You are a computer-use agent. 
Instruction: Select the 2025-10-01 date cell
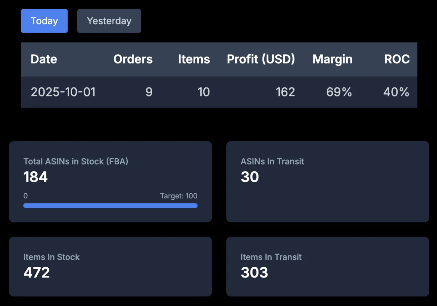point(63,92)
